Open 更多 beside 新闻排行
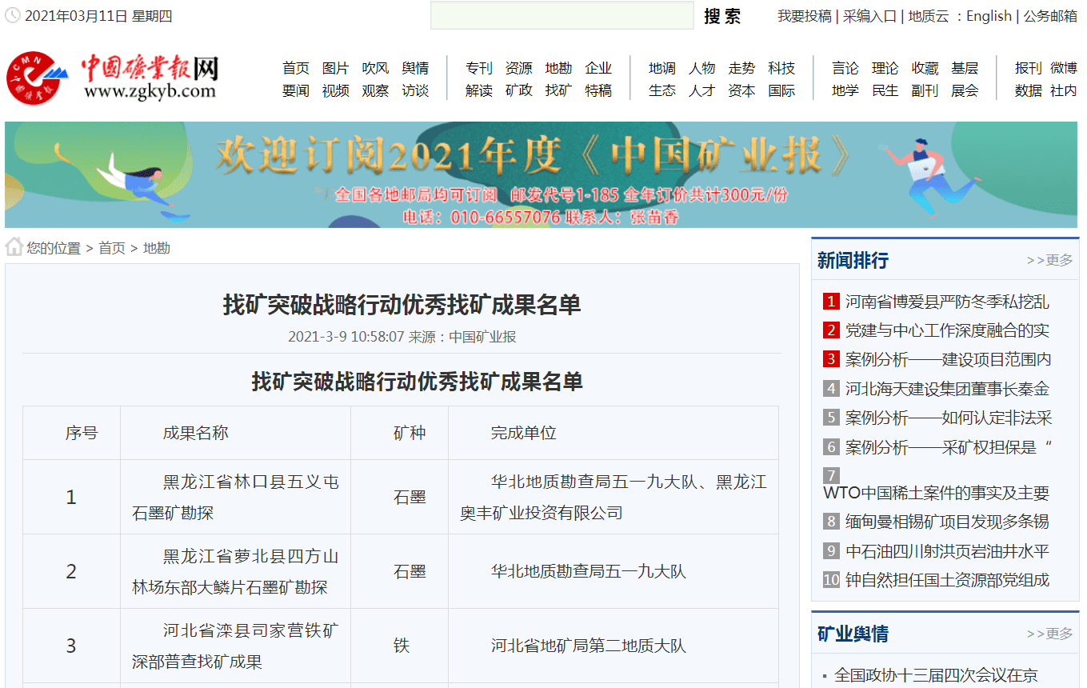 (1050, 260)
